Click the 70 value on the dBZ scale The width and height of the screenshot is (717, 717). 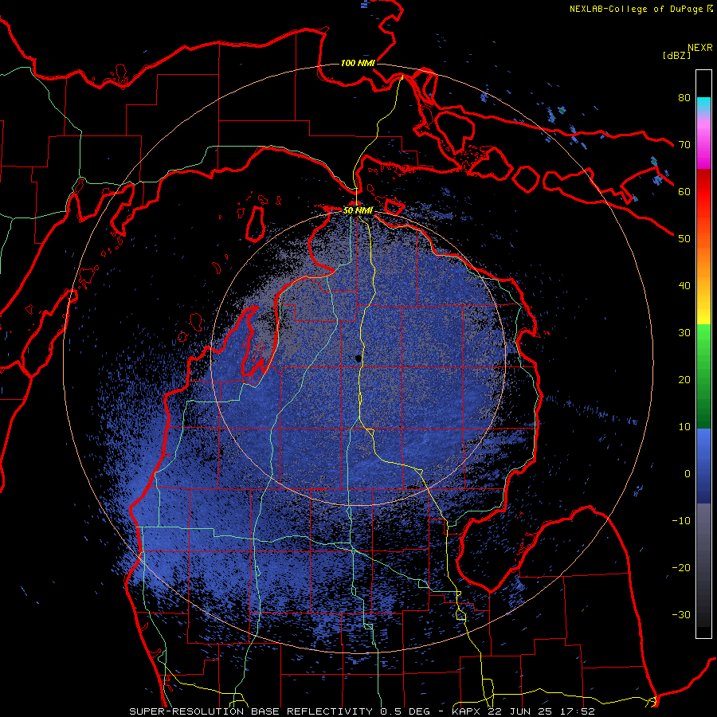[684, 145]
